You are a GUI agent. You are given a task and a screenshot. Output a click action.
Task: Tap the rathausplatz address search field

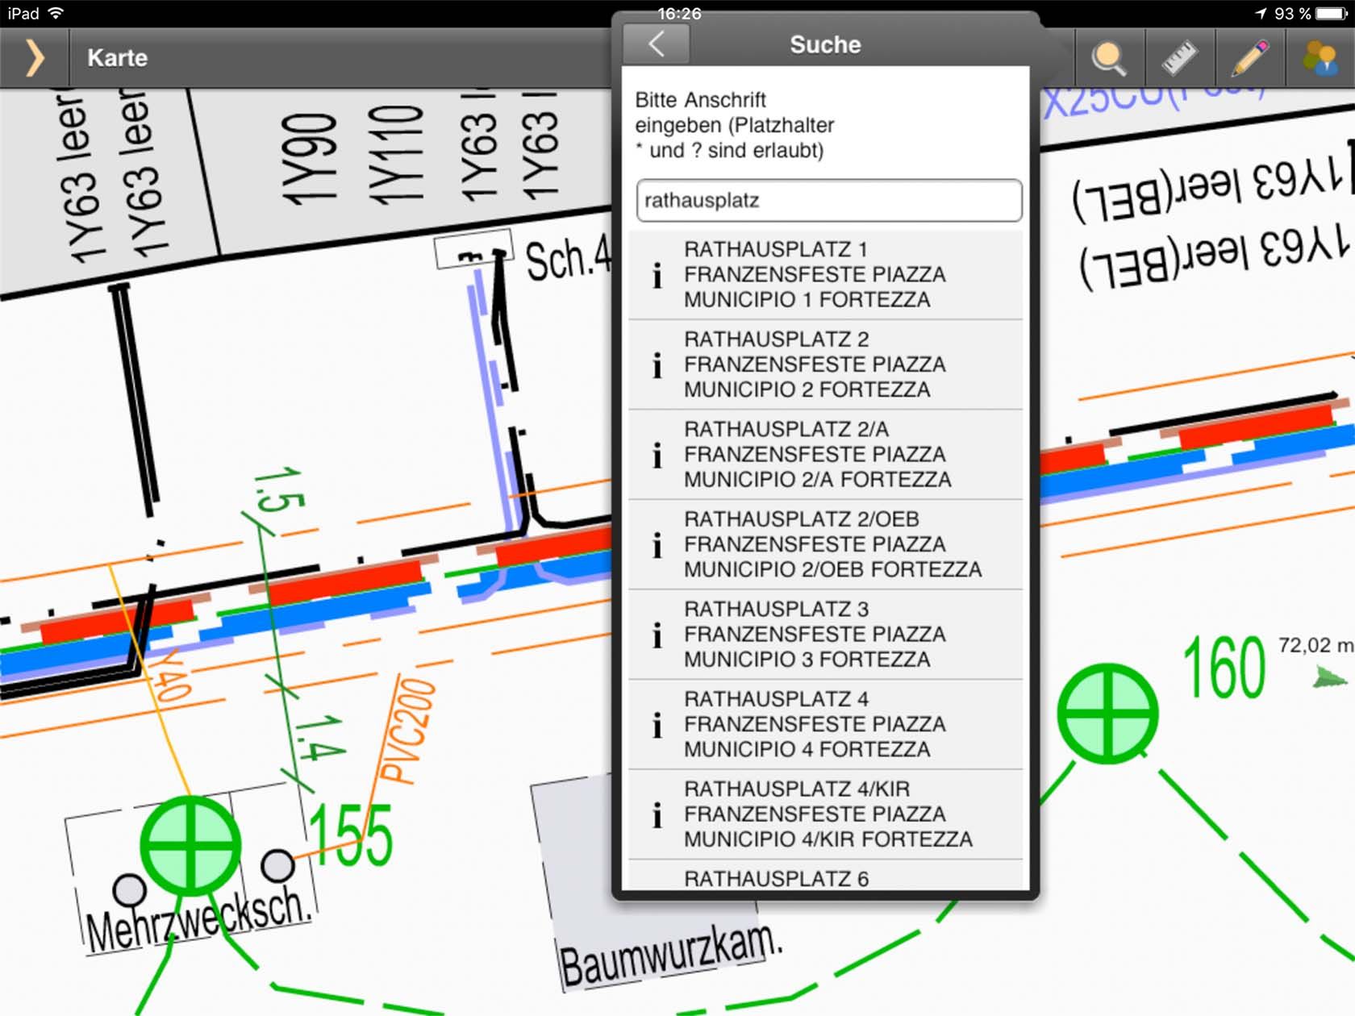(828, 201)
